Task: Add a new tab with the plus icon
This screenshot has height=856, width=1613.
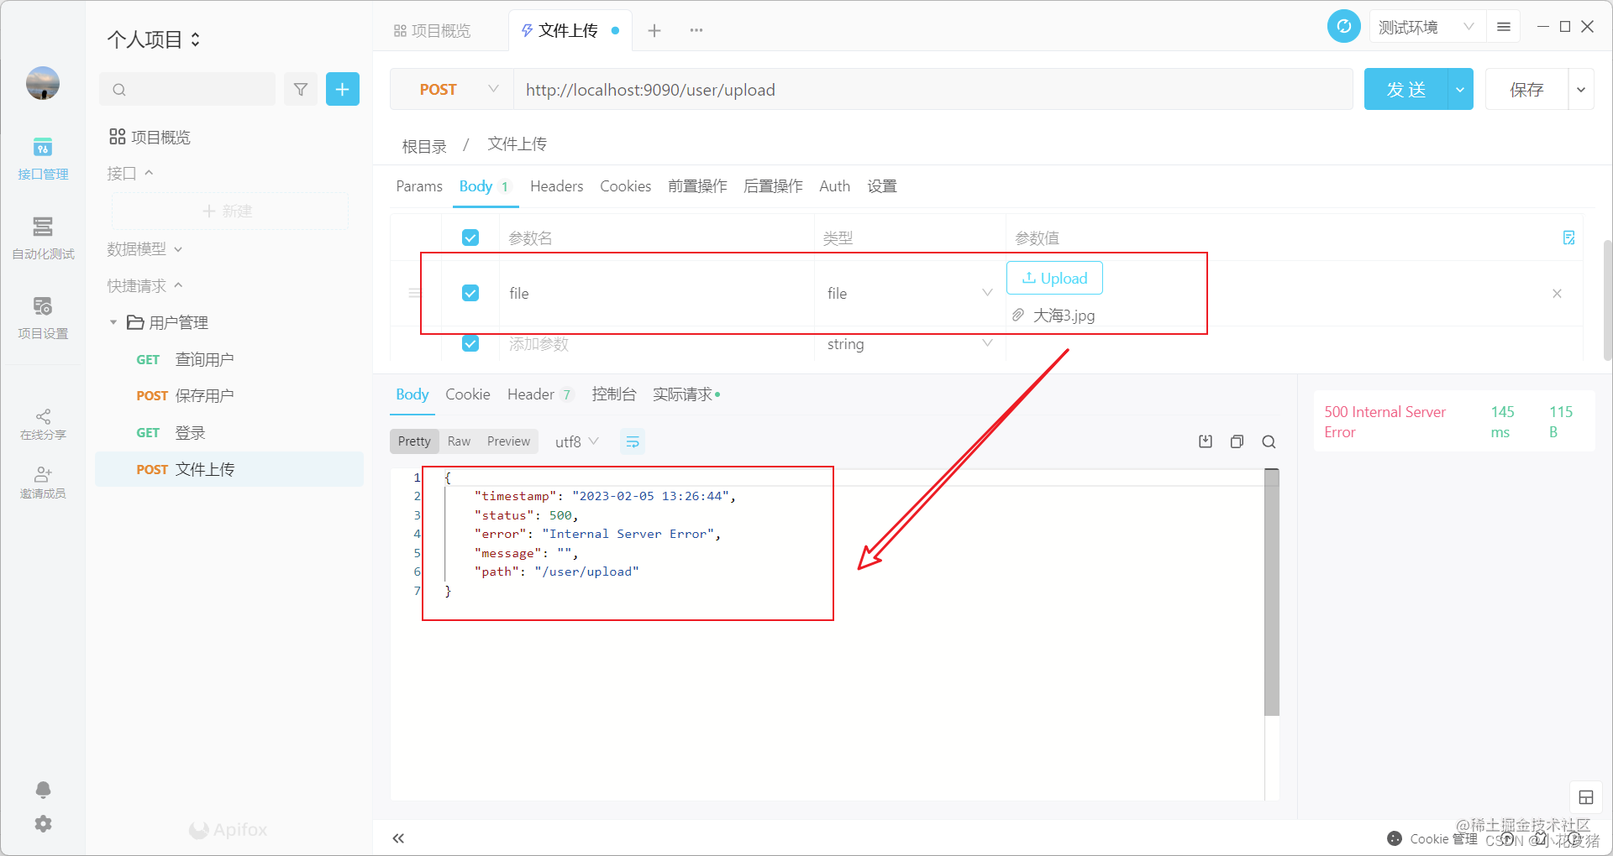Action: tap(654, 30)
